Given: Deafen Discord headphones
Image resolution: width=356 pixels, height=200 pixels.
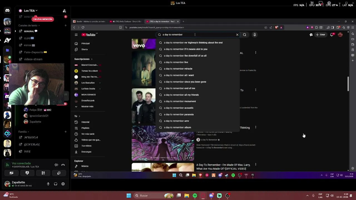Looking at the screenshot, I should coord(56,184).
